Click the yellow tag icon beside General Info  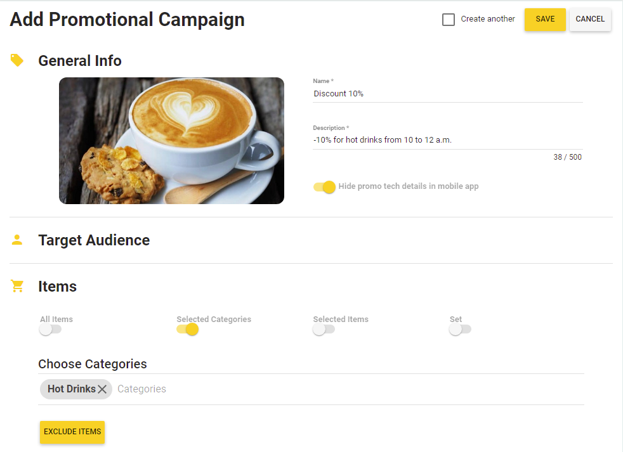point(17,59)
